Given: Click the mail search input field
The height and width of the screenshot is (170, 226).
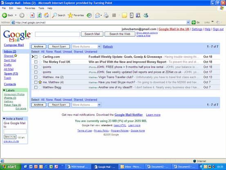Looking at the screenshot, I should [x=57, y=34].
